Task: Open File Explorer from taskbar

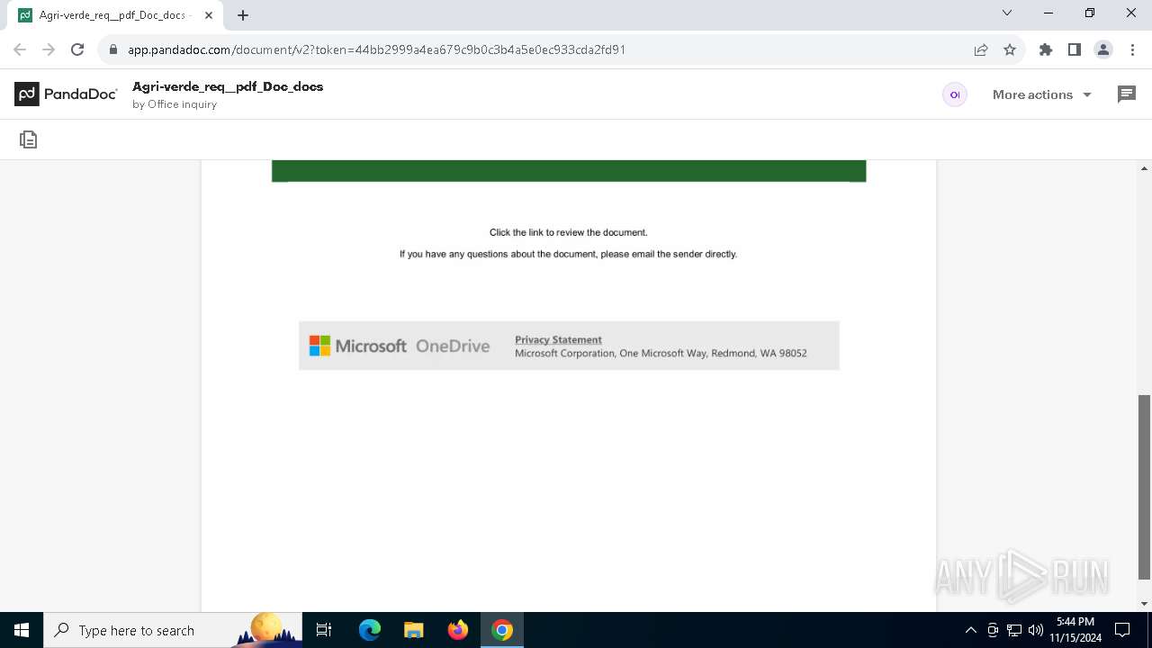Action: (414, 630)
